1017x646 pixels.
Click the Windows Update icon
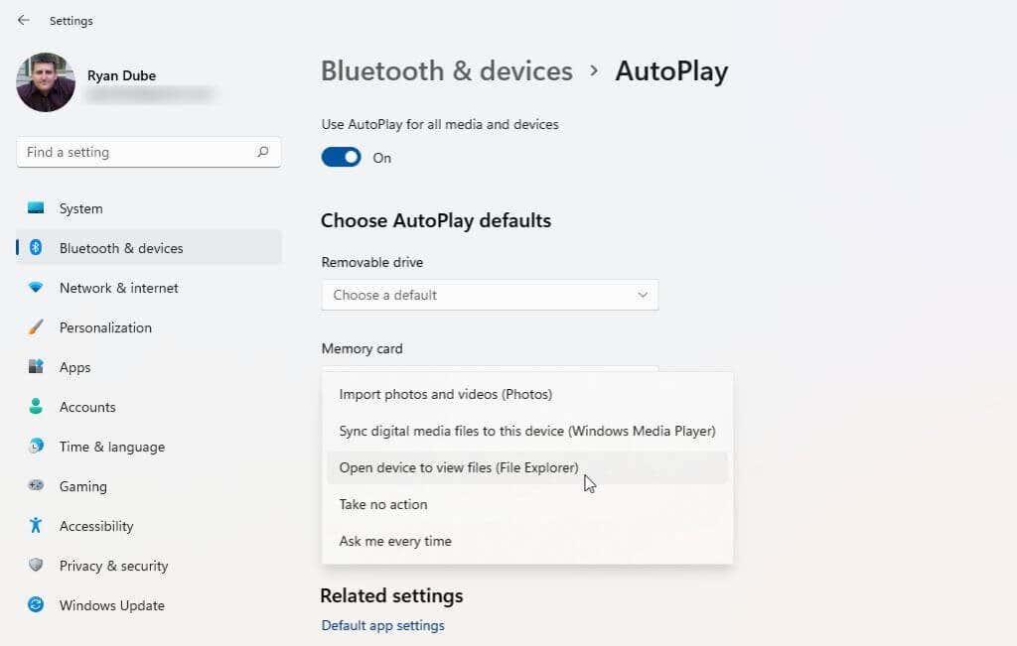36,605
